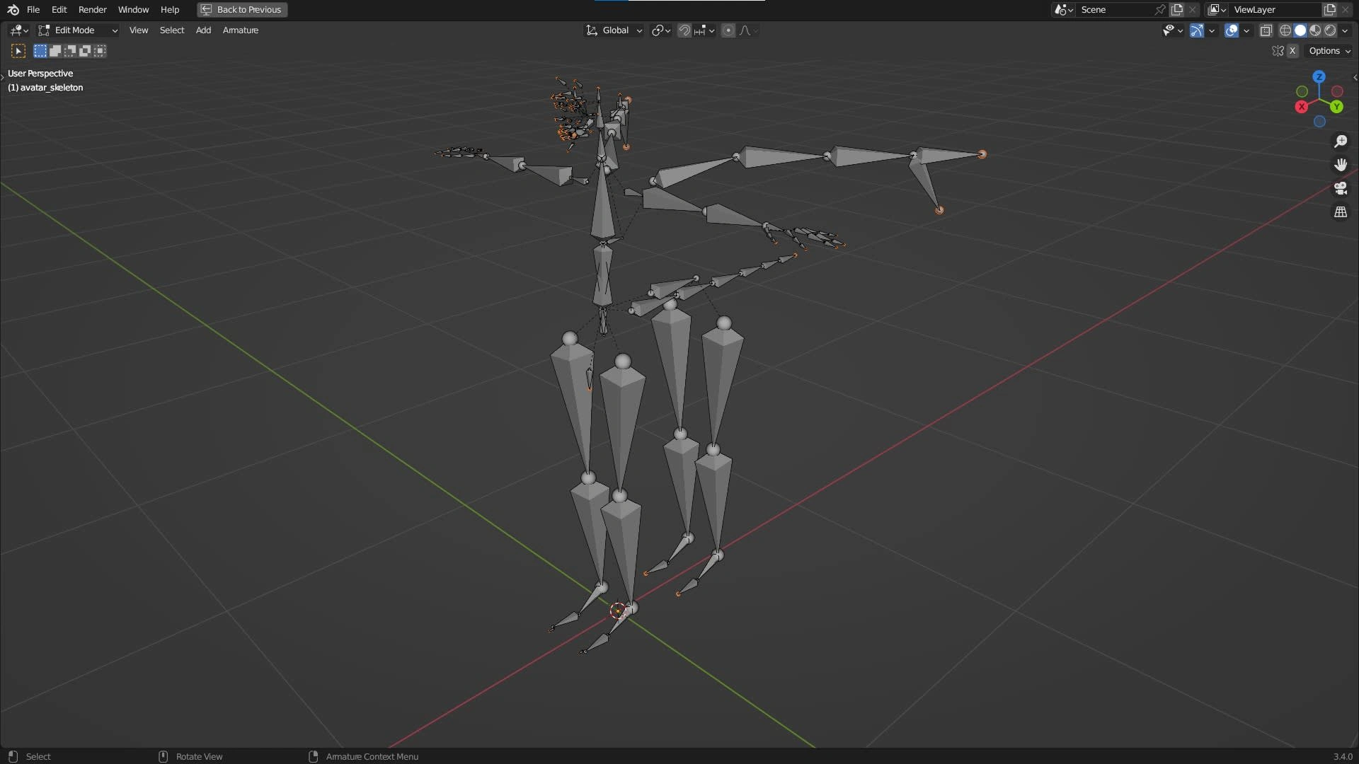Toggle the camera view icon
Screen dimensions: 1359x764
coord(1341,188)
